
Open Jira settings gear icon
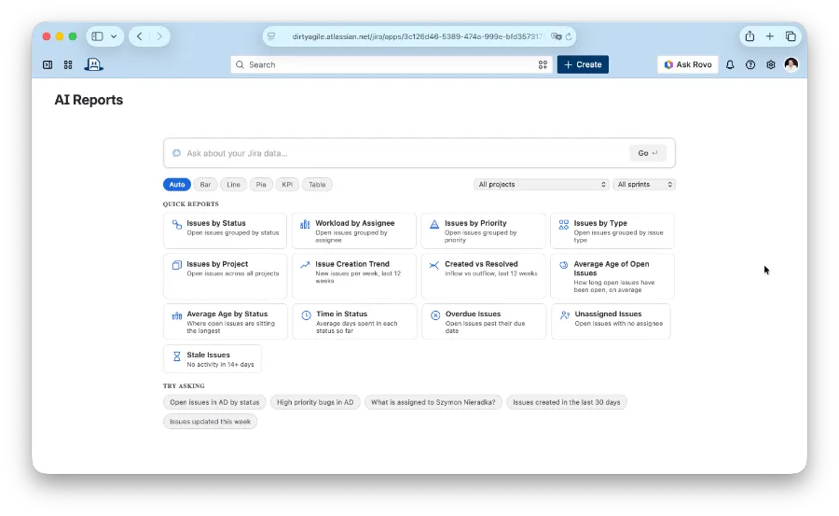tap(771, 64)
